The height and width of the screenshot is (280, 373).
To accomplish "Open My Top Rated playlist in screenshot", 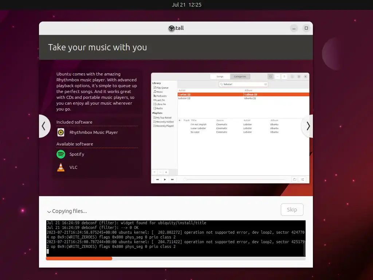I will (x=162, y=118).
